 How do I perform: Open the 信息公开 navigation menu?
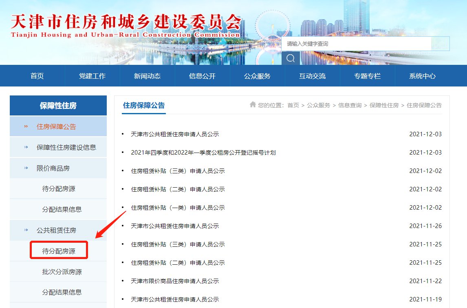pyautogui.click(x=202, y=76)
